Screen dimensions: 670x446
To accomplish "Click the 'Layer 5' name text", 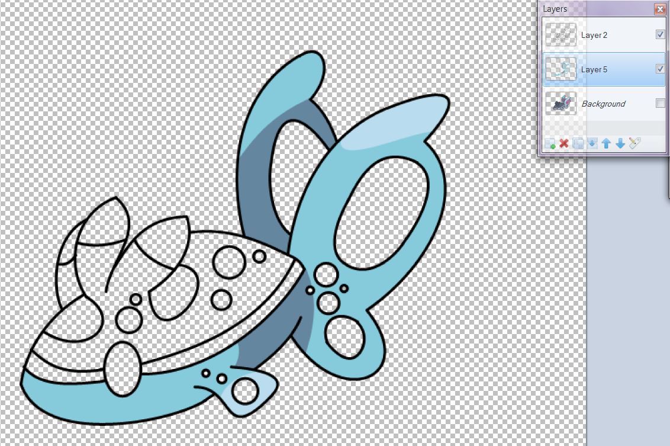I will (594, 69).
